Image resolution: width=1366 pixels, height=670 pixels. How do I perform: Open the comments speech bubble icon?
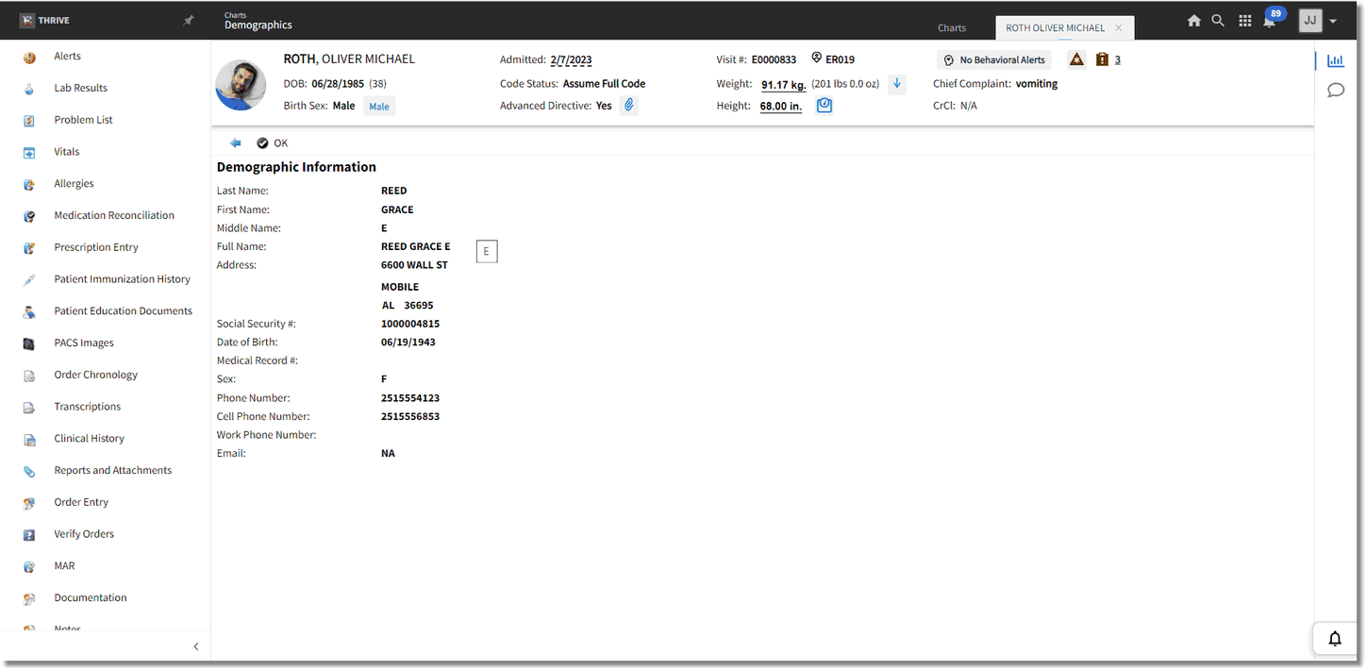pyautogui.click(x=1336, y=90)
